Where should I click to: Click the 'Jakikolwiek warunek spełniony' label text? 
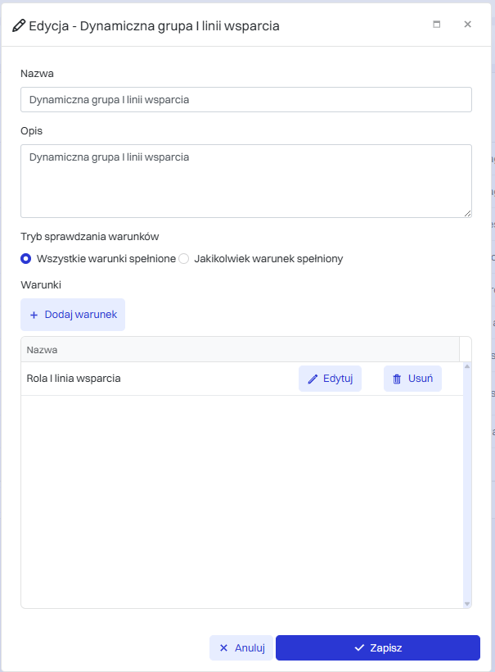point(268,259)
